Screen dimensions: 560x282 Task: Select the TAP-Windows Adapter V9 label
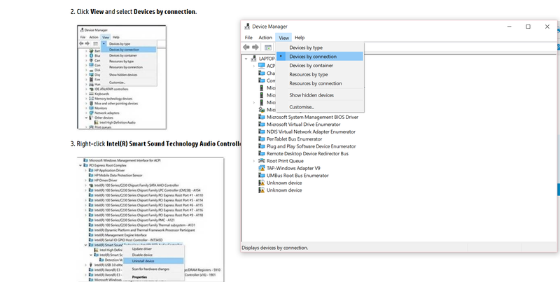pos(293,168)
